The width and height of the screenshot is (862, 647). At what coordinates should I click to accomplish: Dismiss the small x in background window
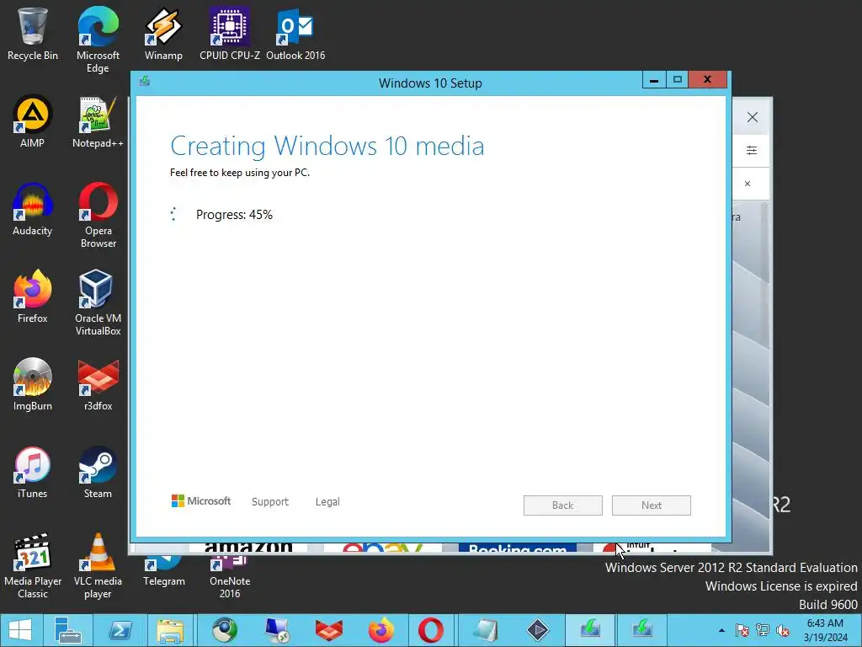(748, 184)
